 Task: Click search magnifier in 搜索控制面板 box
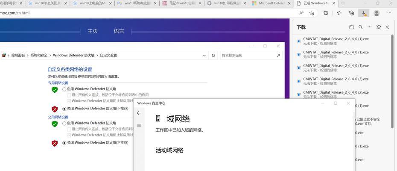pos(278,55)
